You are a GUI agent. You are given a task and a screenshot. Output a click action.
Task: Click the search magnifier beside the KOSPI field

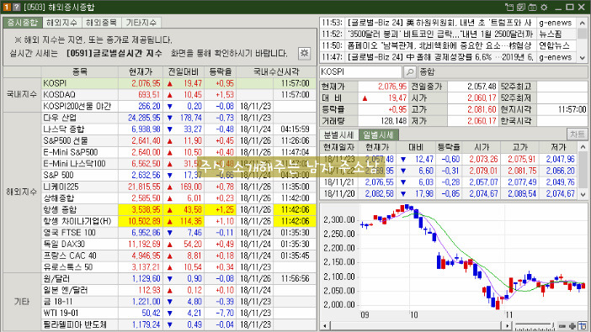(x=410, y=71)
